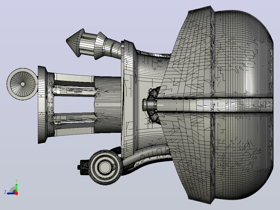This screenshot has height=210, width=280.
Task: Select the large rounded dome of the tank
Action: tap(244, 105)
